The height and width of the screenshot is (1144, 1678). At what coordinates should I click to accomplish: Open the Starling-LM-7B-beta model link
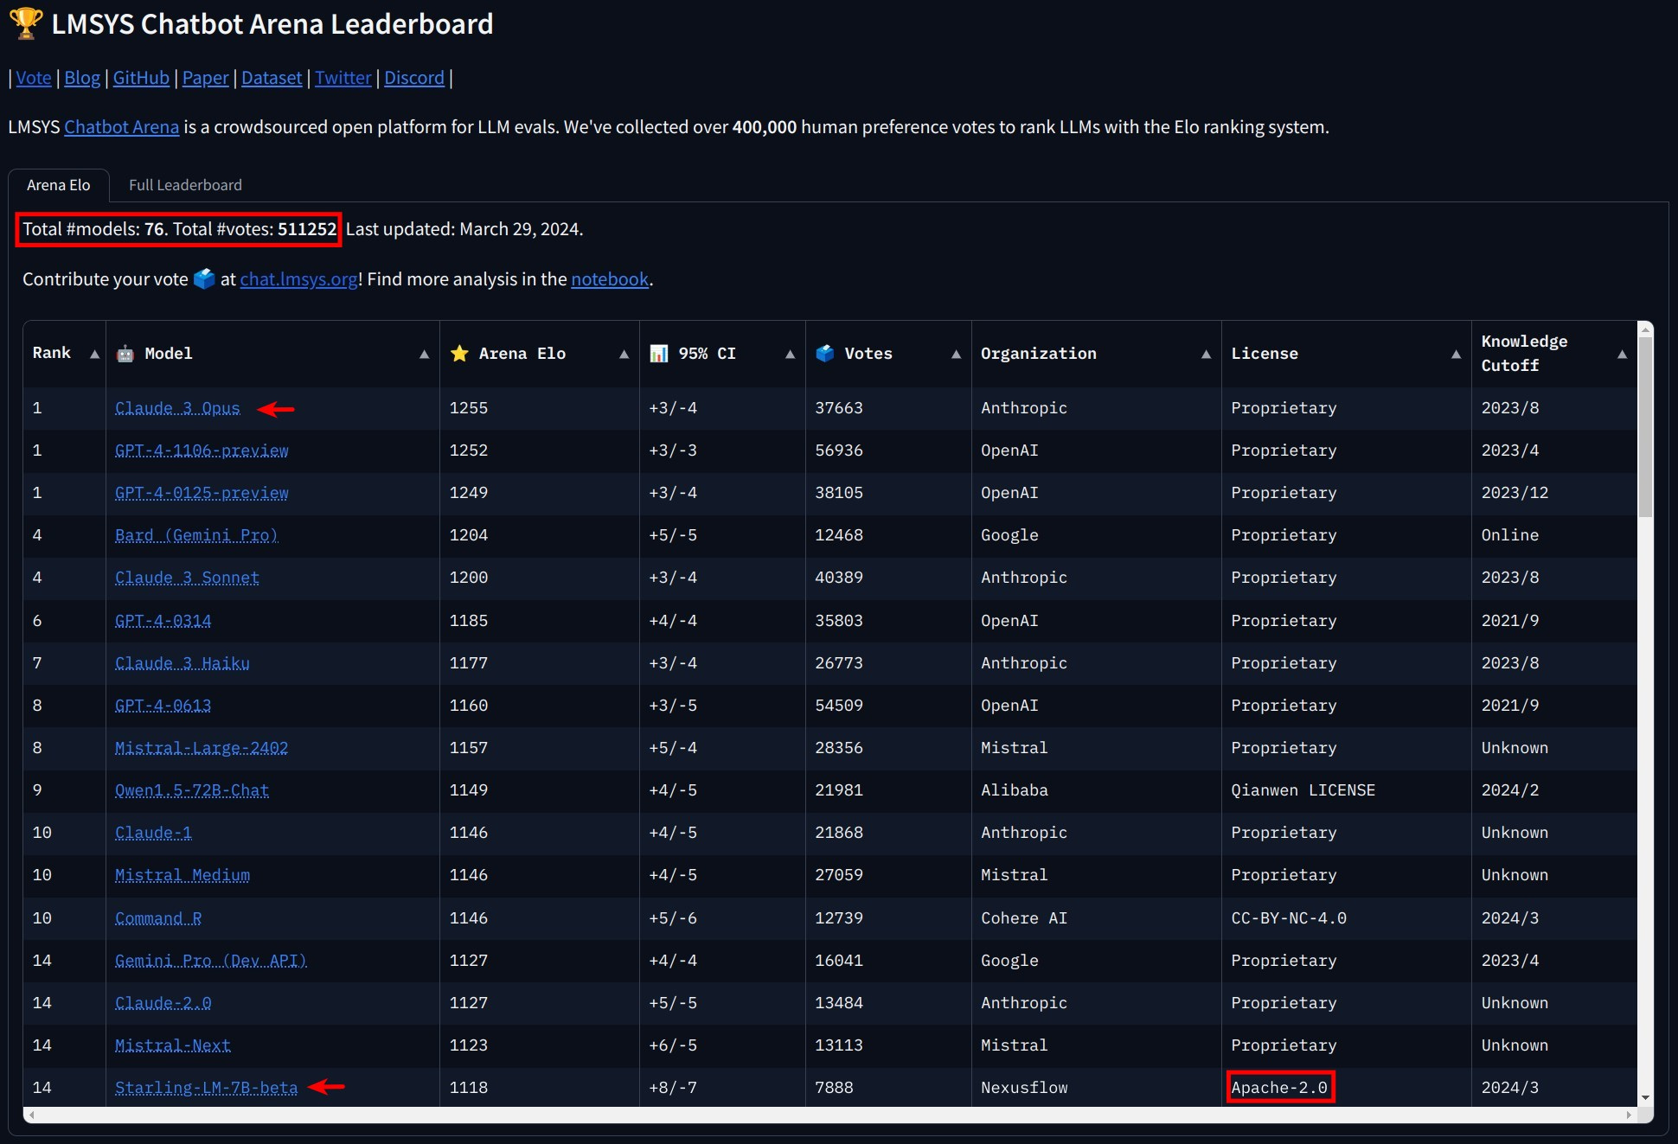pos(206,1088)
